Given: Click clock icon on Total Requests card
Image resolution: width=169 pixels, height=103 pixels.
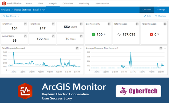Looking at the screenshot, I should [137, 24].
